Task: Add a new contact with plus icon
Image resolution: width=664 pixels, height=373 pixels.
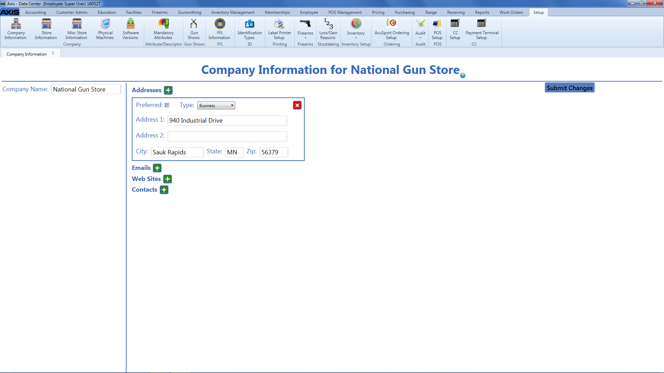Action: tap(164, 190)
